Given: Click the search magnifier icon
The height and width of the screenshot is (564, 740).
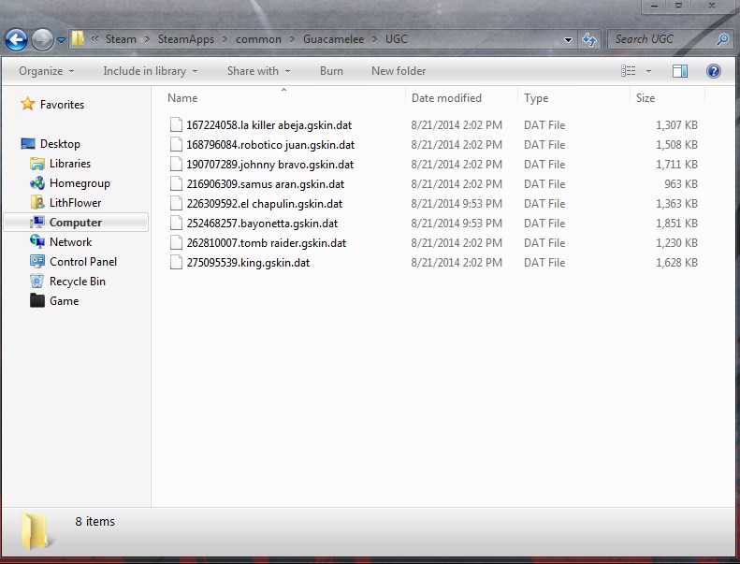Looking at the screenshot, I should (x=722, y=39).
